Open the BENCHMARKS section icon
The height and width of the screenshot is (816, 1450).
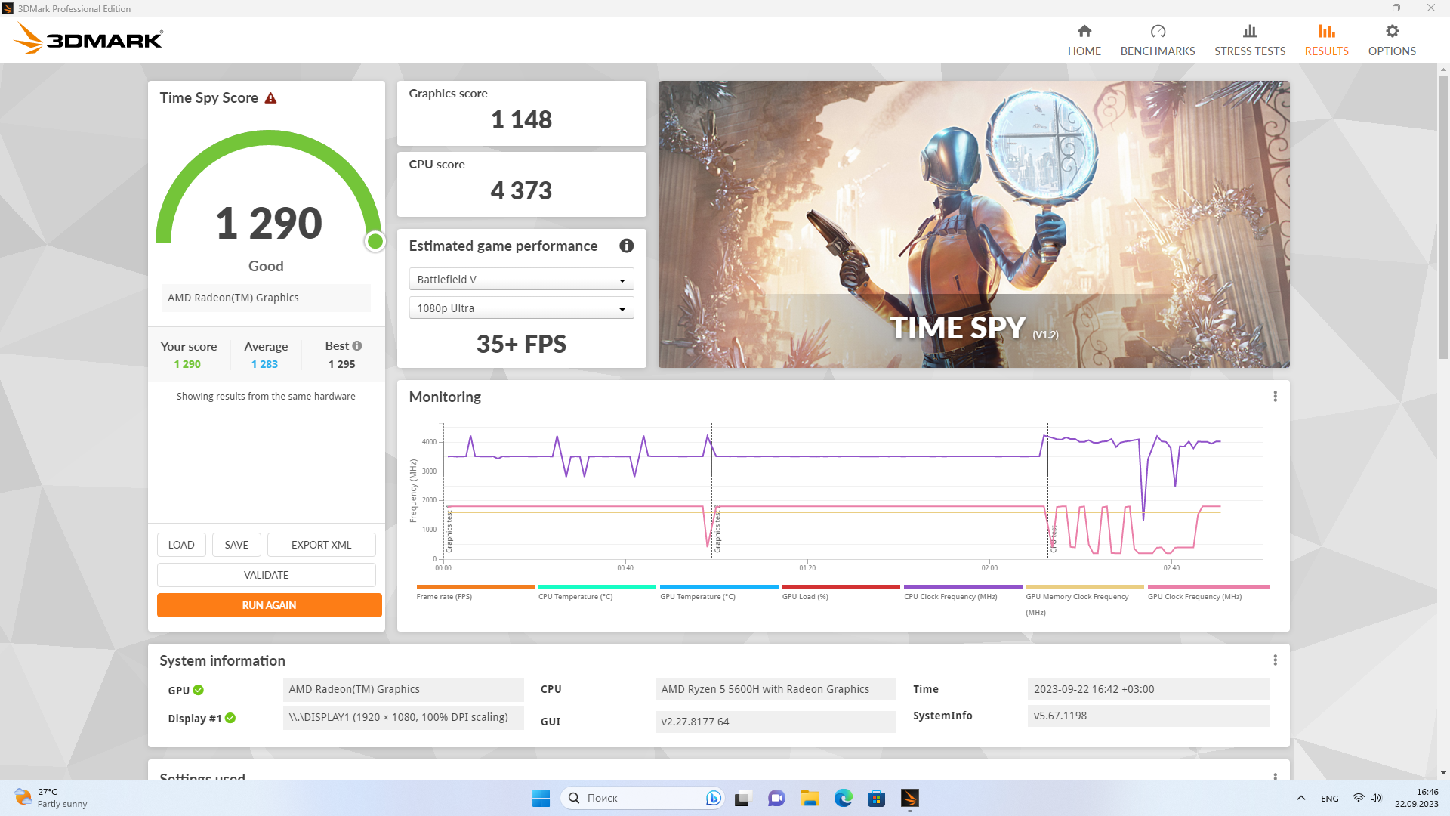1157,31
